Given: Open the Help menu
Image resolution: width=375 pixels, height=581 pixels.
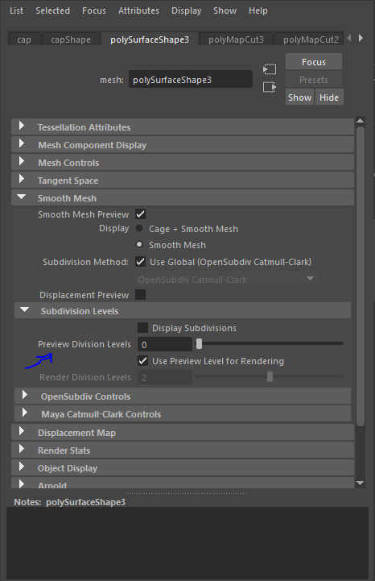Looking at the screenshot, I should (258, 10).
